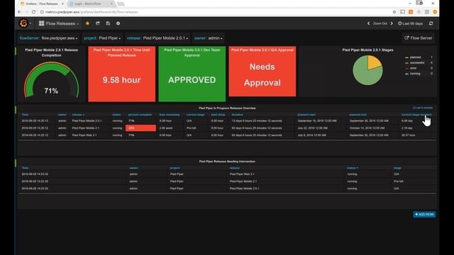The width and height of the screenshot is (454, 255).
Task: Click Pied Piper Web 3.1 overview row
Action: pyautogui.click(x=227, y=135)
